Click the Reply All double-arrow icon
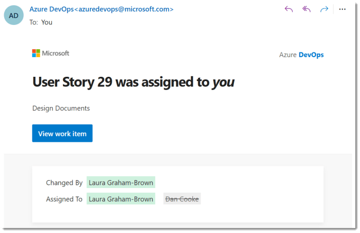The image size is (360, 233). coord(307,9)
